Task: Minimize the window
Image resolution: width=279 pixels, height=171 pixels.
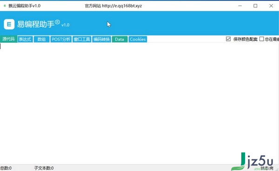Action: (240, 6)
